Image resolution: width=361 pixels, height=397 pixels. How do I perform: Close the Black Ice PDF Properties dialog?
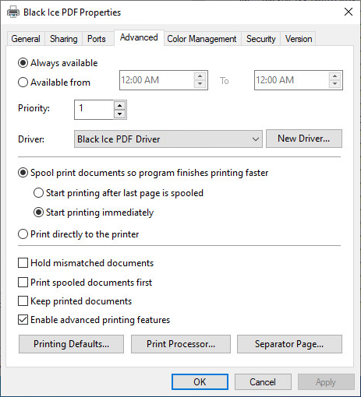point(349,12)
